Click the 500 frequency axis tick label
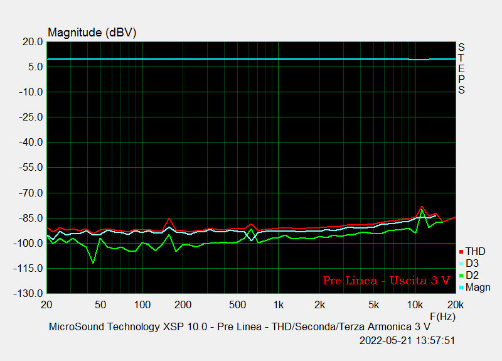 pos(237,304)
